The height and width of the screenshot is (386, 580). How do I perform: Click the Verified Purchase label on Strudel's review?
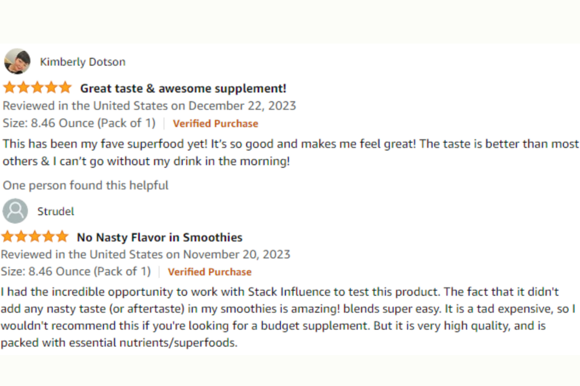(209, 272)
